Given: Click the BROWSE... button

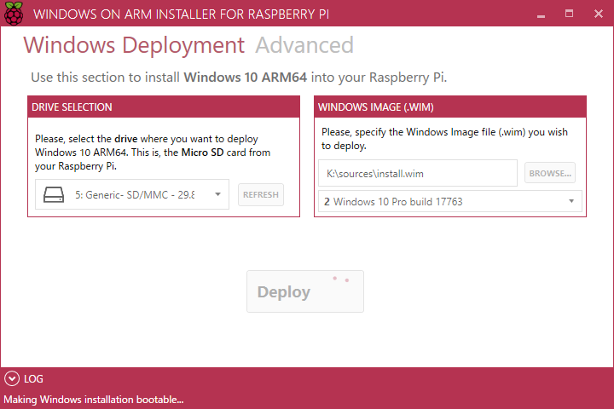Looking at the screenshot, I should pyautogui.click(x=550, y=173).
